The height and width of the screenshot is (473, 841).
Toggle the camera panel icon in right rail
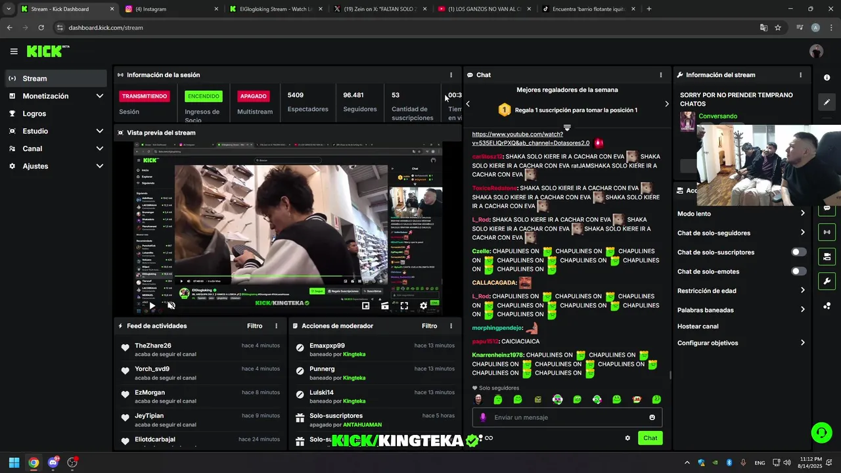tap(827, 256)
